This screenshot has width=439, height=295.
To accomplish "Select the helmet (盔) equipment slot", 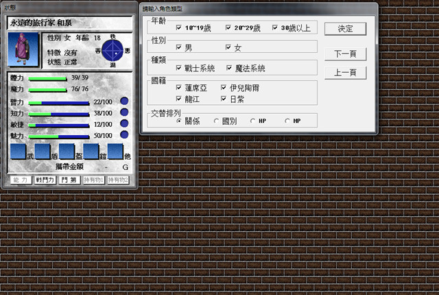I will [67, 152].
